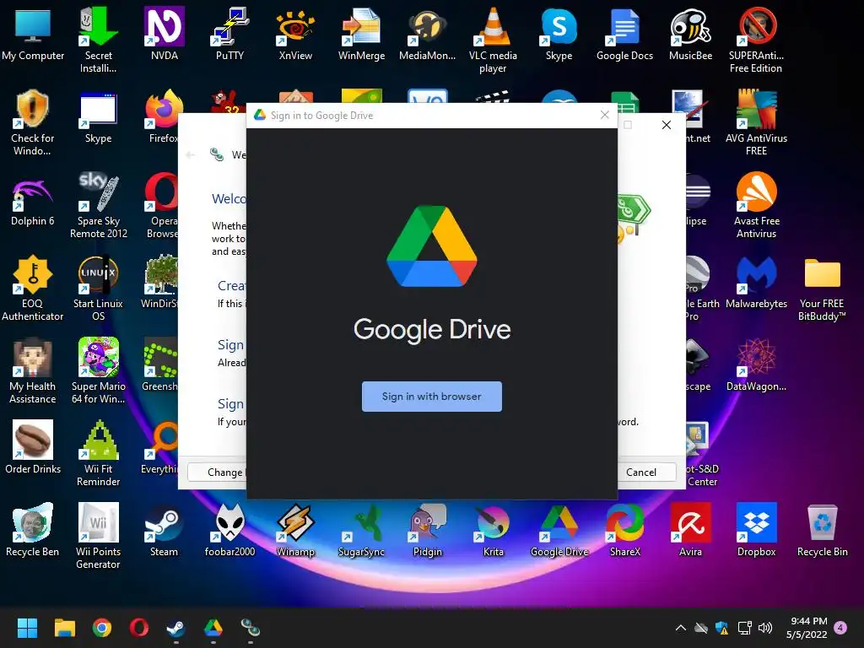
Task: Open DataWagon desktop shortcut
Action: [x=756, y=364]
